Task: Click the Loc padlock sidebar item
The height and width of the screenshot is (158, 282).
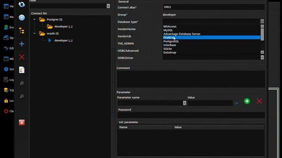Action: pos(8,101)
